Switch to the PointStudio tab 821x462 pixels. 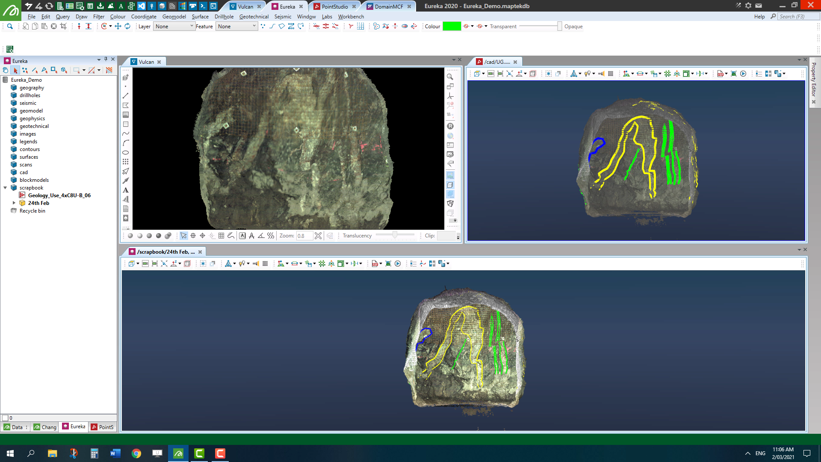click(x=335, y=6)
